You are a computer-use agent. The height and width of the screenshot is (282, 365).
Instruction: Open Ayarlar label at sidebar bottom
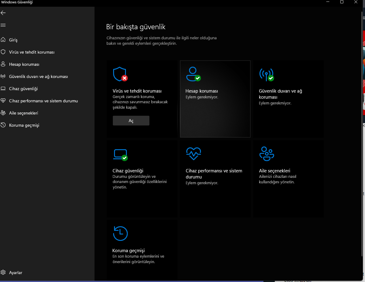[x=16, y=273]
